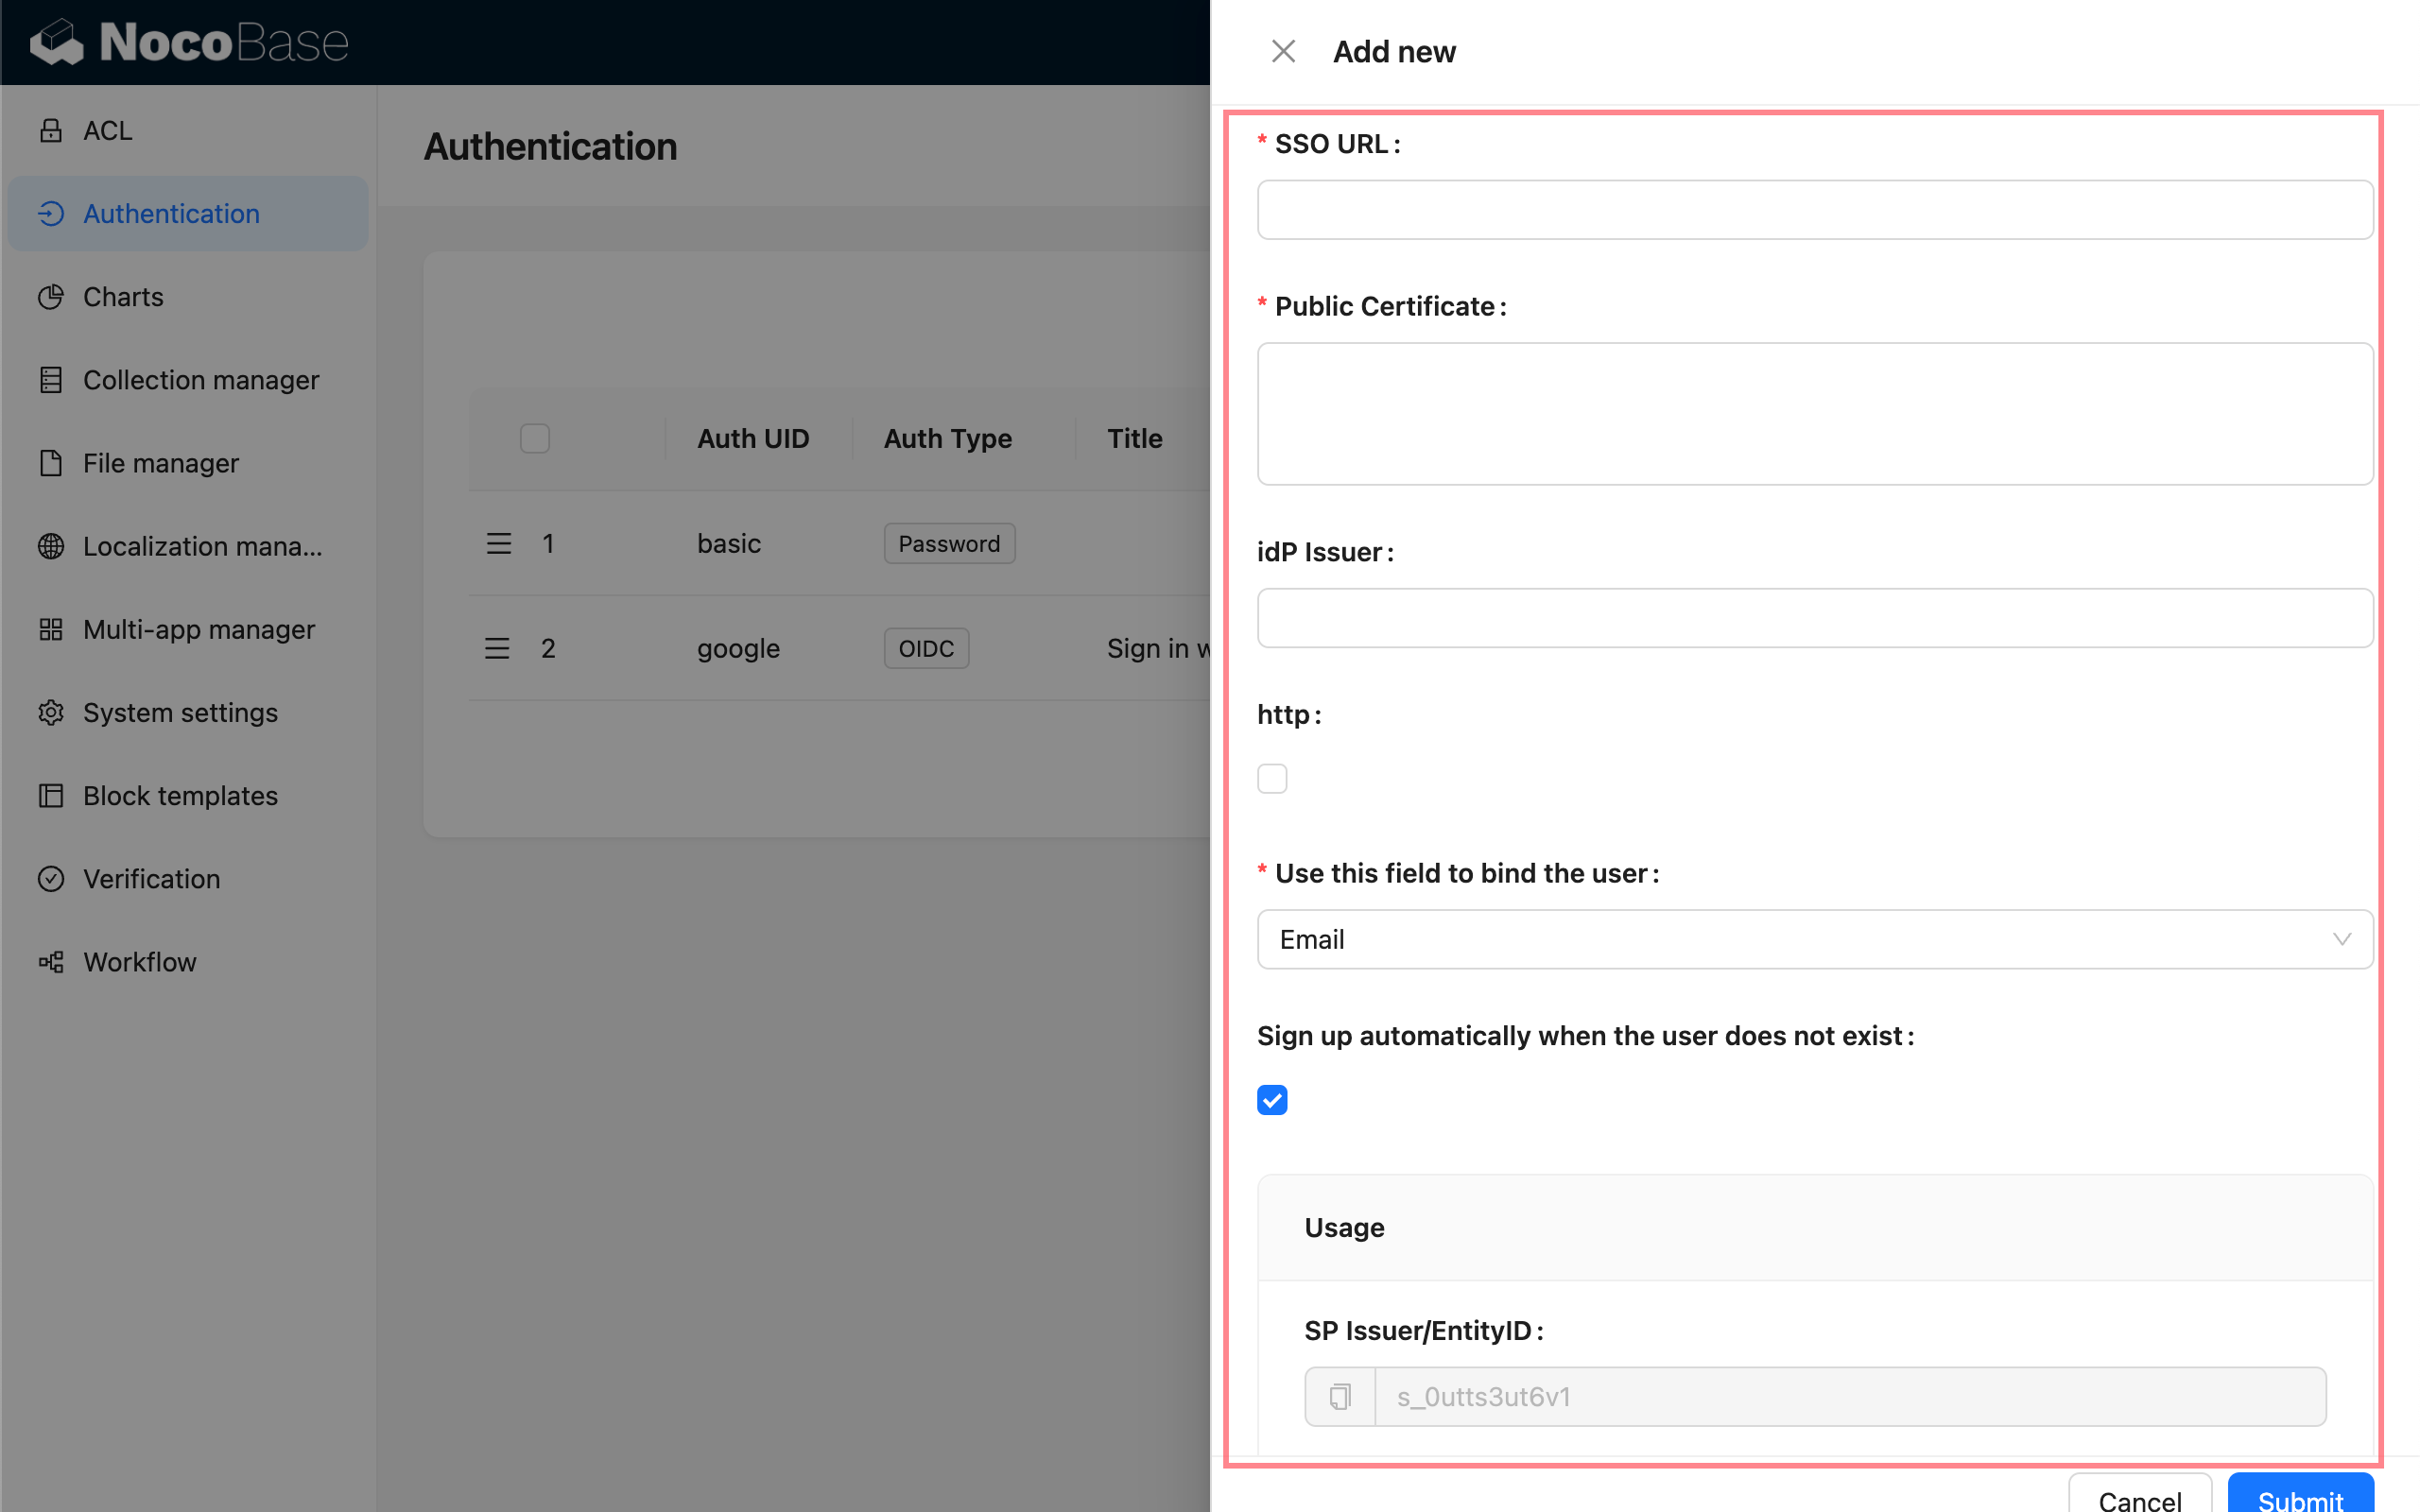The height and width of the screenshot is (1512, 2420).
Task: Click the drag handle of row 1
Action: [x=498, y=543]
